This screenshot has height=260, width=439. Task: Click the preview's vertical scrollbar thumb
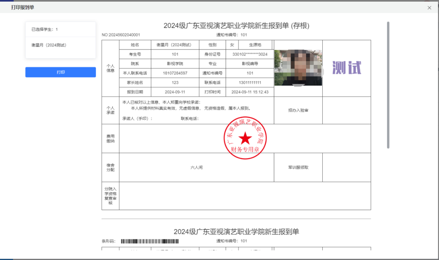click(388, 85)
